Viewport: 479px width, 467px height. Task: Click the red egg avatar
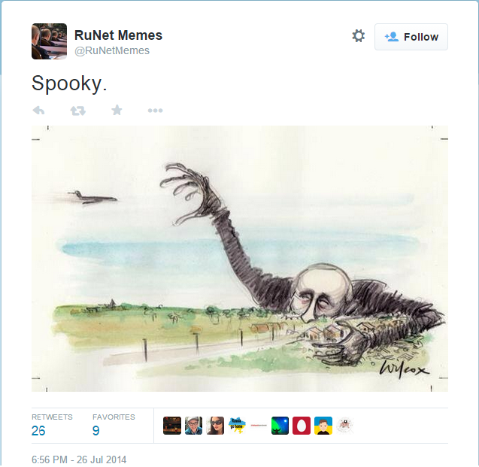pos(302,426)
